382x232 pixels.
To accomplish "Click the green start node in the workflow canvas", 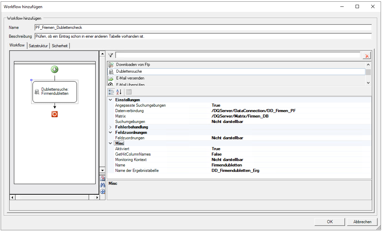I will [55, 69].
